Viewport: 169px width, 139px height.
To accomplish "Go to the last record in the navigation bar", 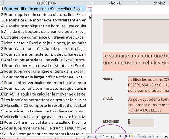I will [x=126, y=136].
